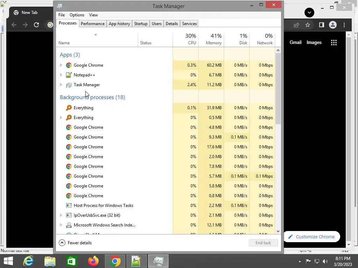The image size is (358, 268).
Task: Select Chrome process using 2.0 MB
Action: click(x=165, y=157)
